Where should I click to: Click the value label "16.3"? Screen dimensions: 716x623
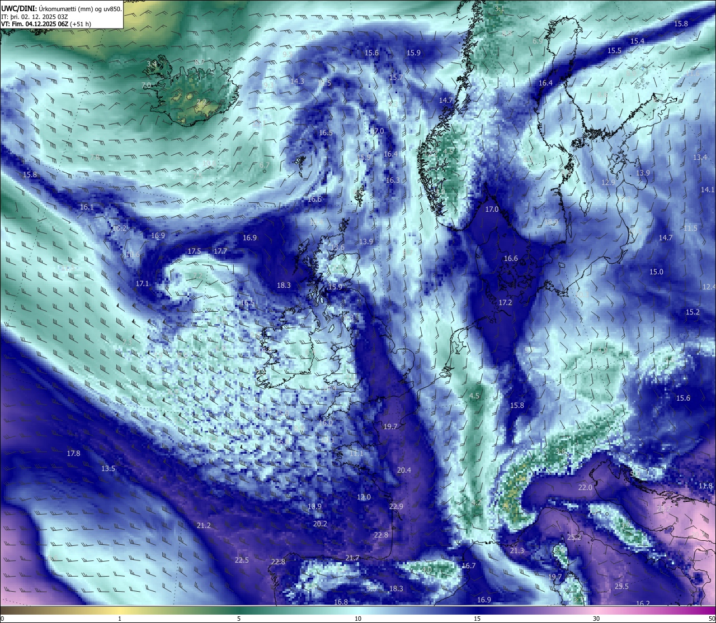pos(393,180)
